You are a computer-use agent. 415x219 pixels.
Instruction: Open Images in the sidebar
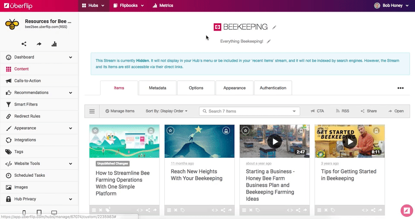click(x=39, y=187)
